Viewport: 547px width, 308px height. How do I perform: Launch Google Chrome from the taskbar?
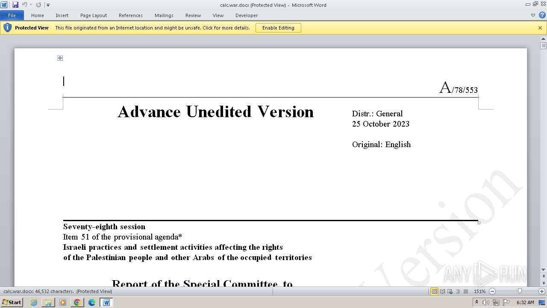77,302
